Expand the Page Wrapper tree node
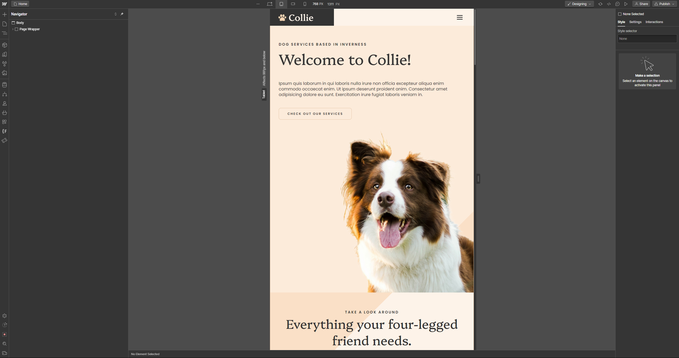The image size is (679, 358). [13, 29]
